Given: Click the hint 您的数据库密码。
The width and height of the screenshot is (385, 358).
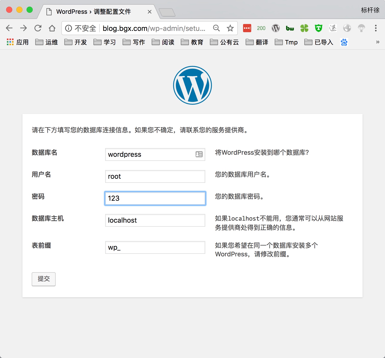Looking at the screenshot, I should pyautogui.click(x=239, y=197).
